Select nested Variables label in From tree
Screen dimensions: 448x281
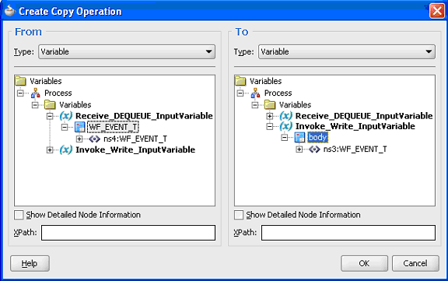75,105
